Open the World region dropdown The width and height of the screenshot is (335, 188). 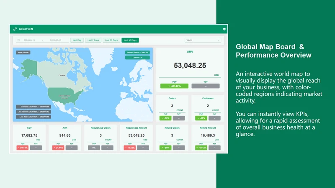(203, 40)
